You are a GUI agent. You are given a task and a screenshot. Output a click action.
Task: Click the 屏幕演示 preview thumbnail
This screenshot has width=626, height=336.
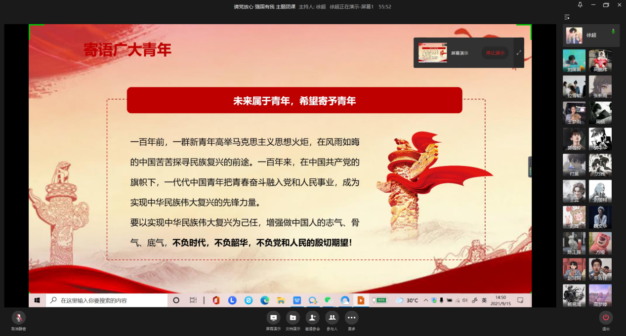(x=433, y=52)
